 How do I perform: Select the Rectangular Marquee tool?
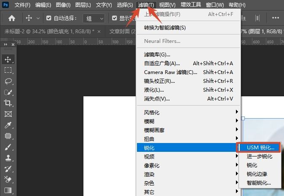click(8, 70)
